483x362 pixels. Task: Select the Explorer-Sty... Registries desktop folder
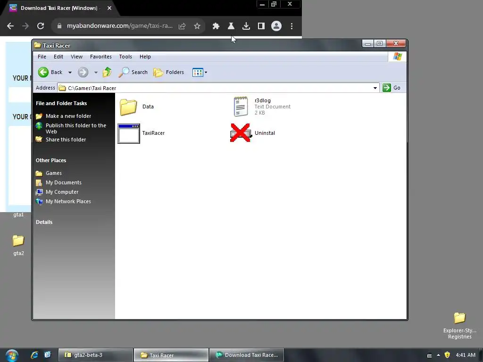(x=459, y=326)
